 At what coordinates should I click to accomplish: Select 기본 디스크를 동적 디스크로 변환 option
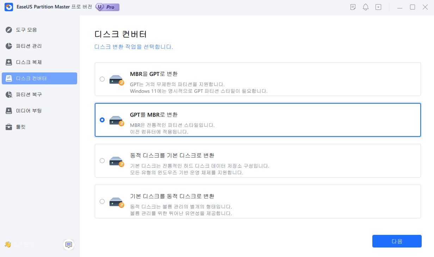[102, 201]
